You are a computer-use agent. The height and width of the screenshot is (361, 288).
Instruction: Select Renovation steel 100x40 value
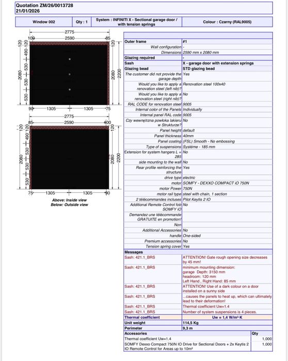pyautogui.click(x=204, y=84)
